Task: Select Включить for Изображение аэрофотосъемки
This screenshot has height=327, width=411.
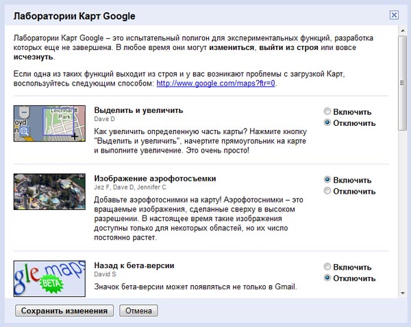Action: (x=327, y=180)
